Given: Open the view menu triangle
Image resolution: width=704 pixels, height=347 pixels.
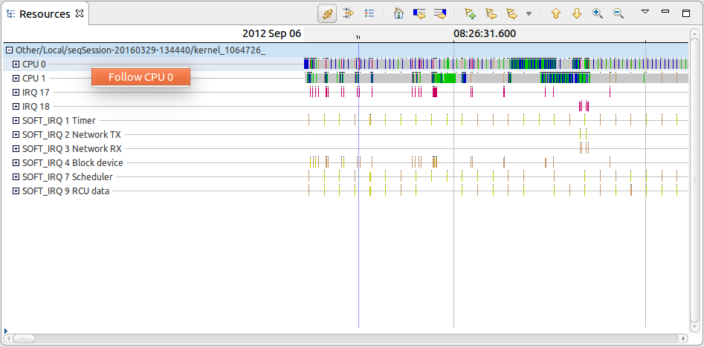Looking at the screenshot, I should point(645,13).
